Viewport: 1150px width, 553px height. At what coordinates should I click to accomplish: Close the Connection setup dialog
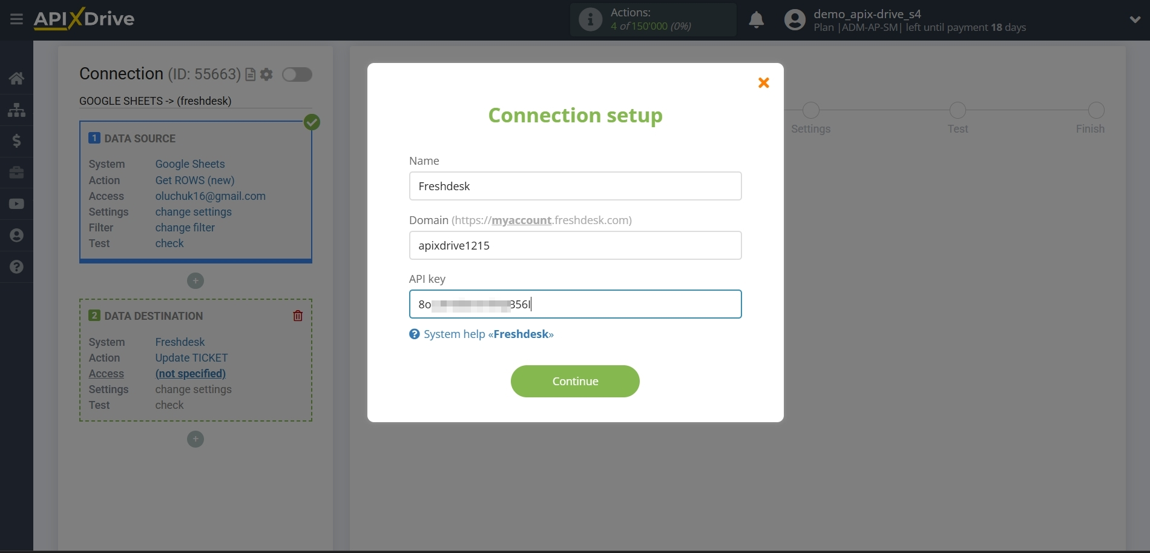click(x=764, y=82)
